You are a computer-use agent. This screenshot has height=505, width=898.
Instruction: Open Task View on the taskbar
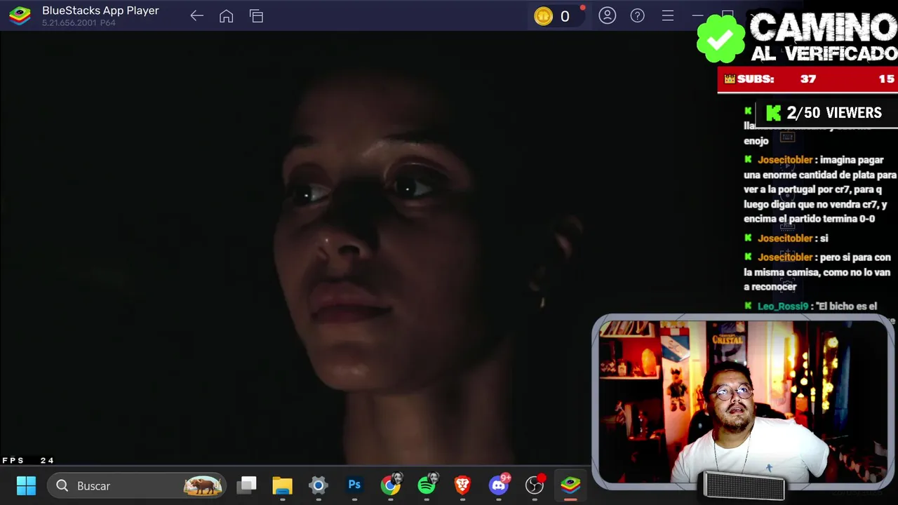pyautogui.click(x=247, y=485)
